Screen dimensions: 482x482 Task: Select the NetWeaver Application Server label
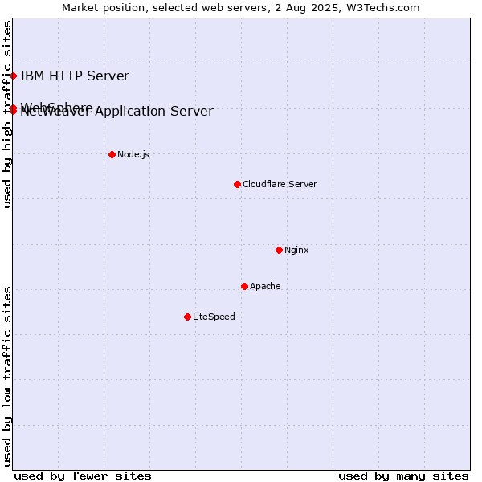(x=116, y=112)
